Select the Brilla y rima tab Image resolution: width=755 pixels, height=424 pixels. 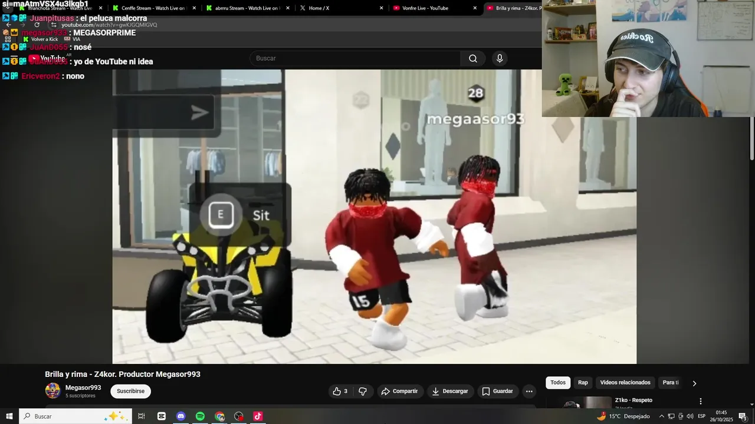513,8
